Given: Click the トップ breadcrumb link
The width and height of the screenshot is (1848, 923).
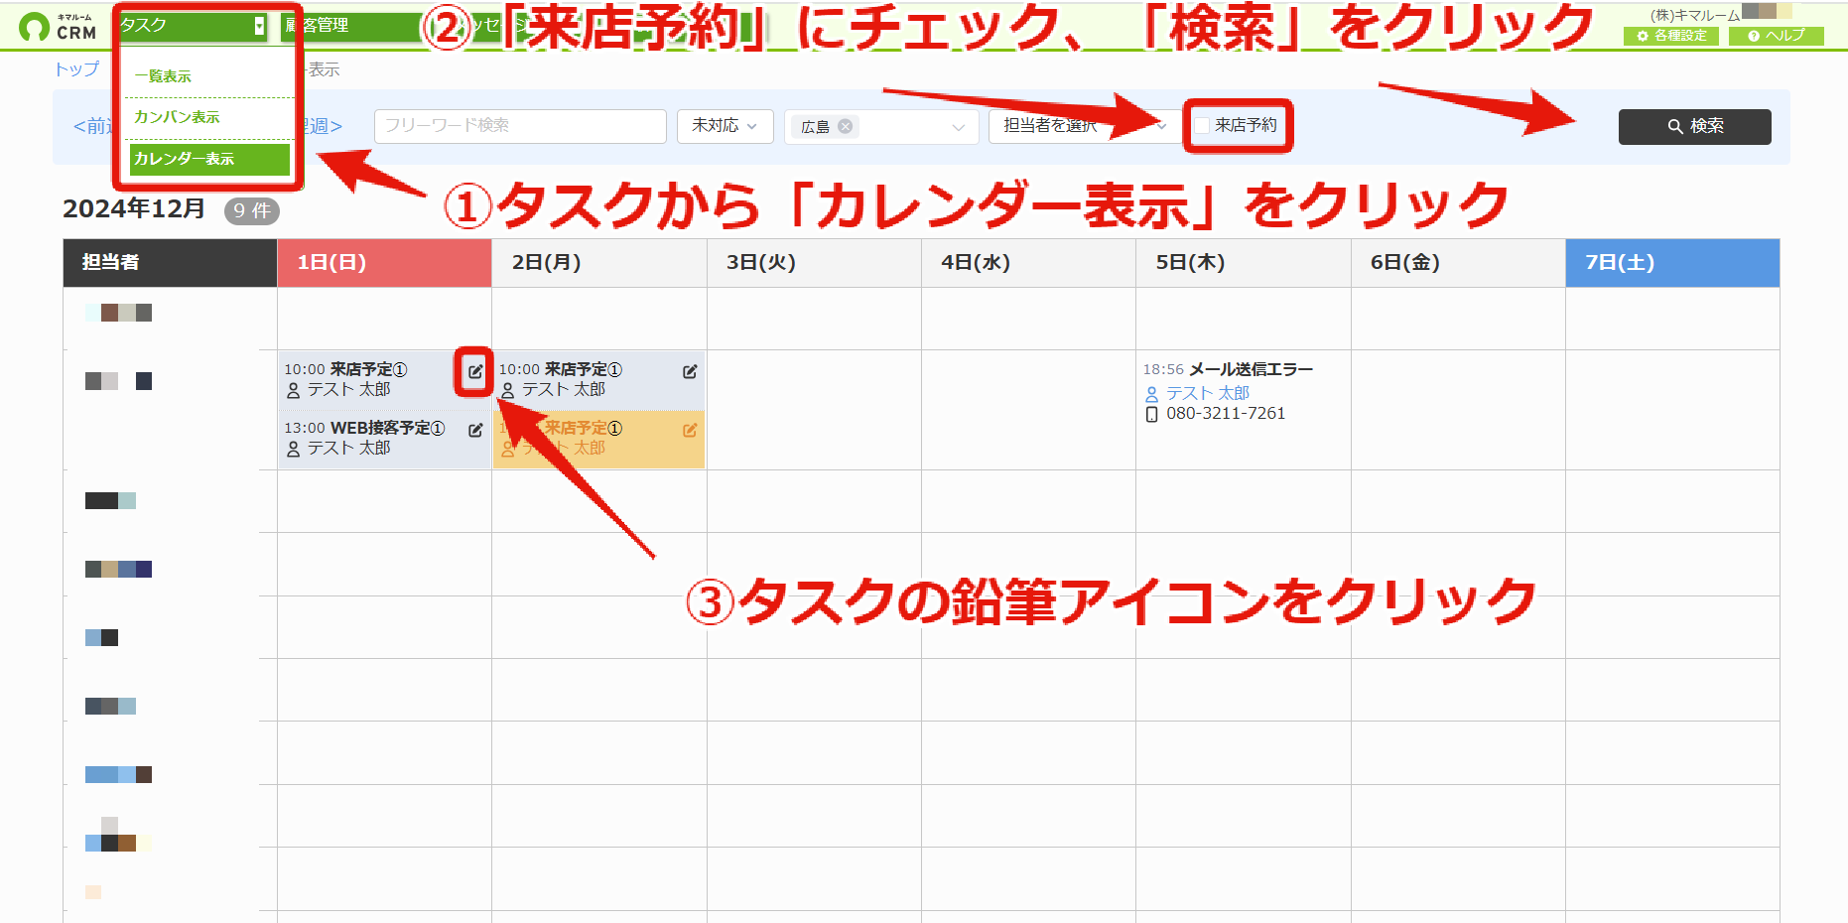Looking at the screenshot, I should coord(76,68).
